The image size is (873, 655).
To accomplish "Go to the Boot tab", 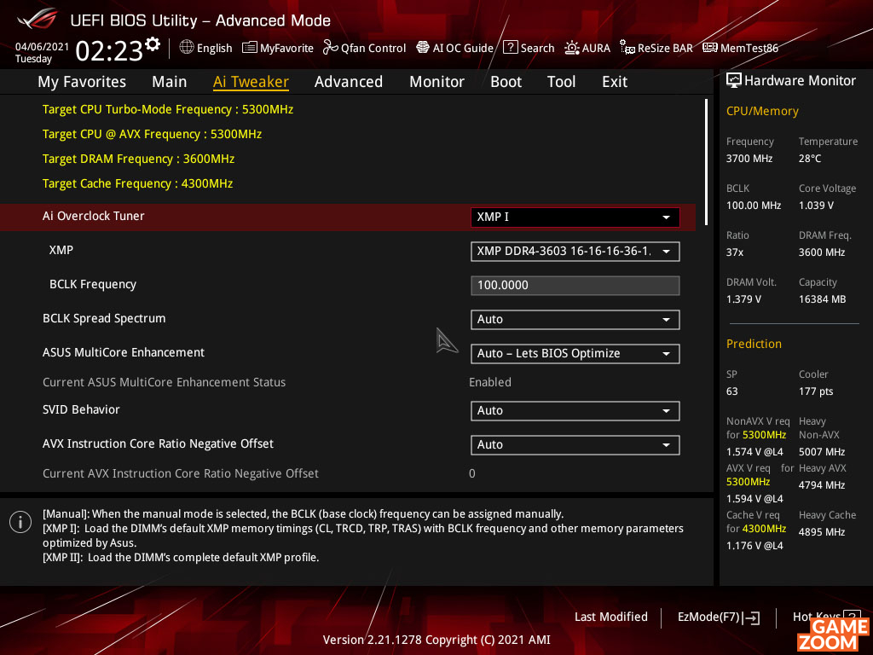I will (506, 82).
